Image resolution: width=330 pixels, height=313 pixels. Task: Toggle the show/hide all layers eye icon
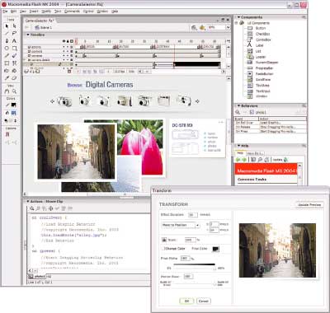(64, 41)
